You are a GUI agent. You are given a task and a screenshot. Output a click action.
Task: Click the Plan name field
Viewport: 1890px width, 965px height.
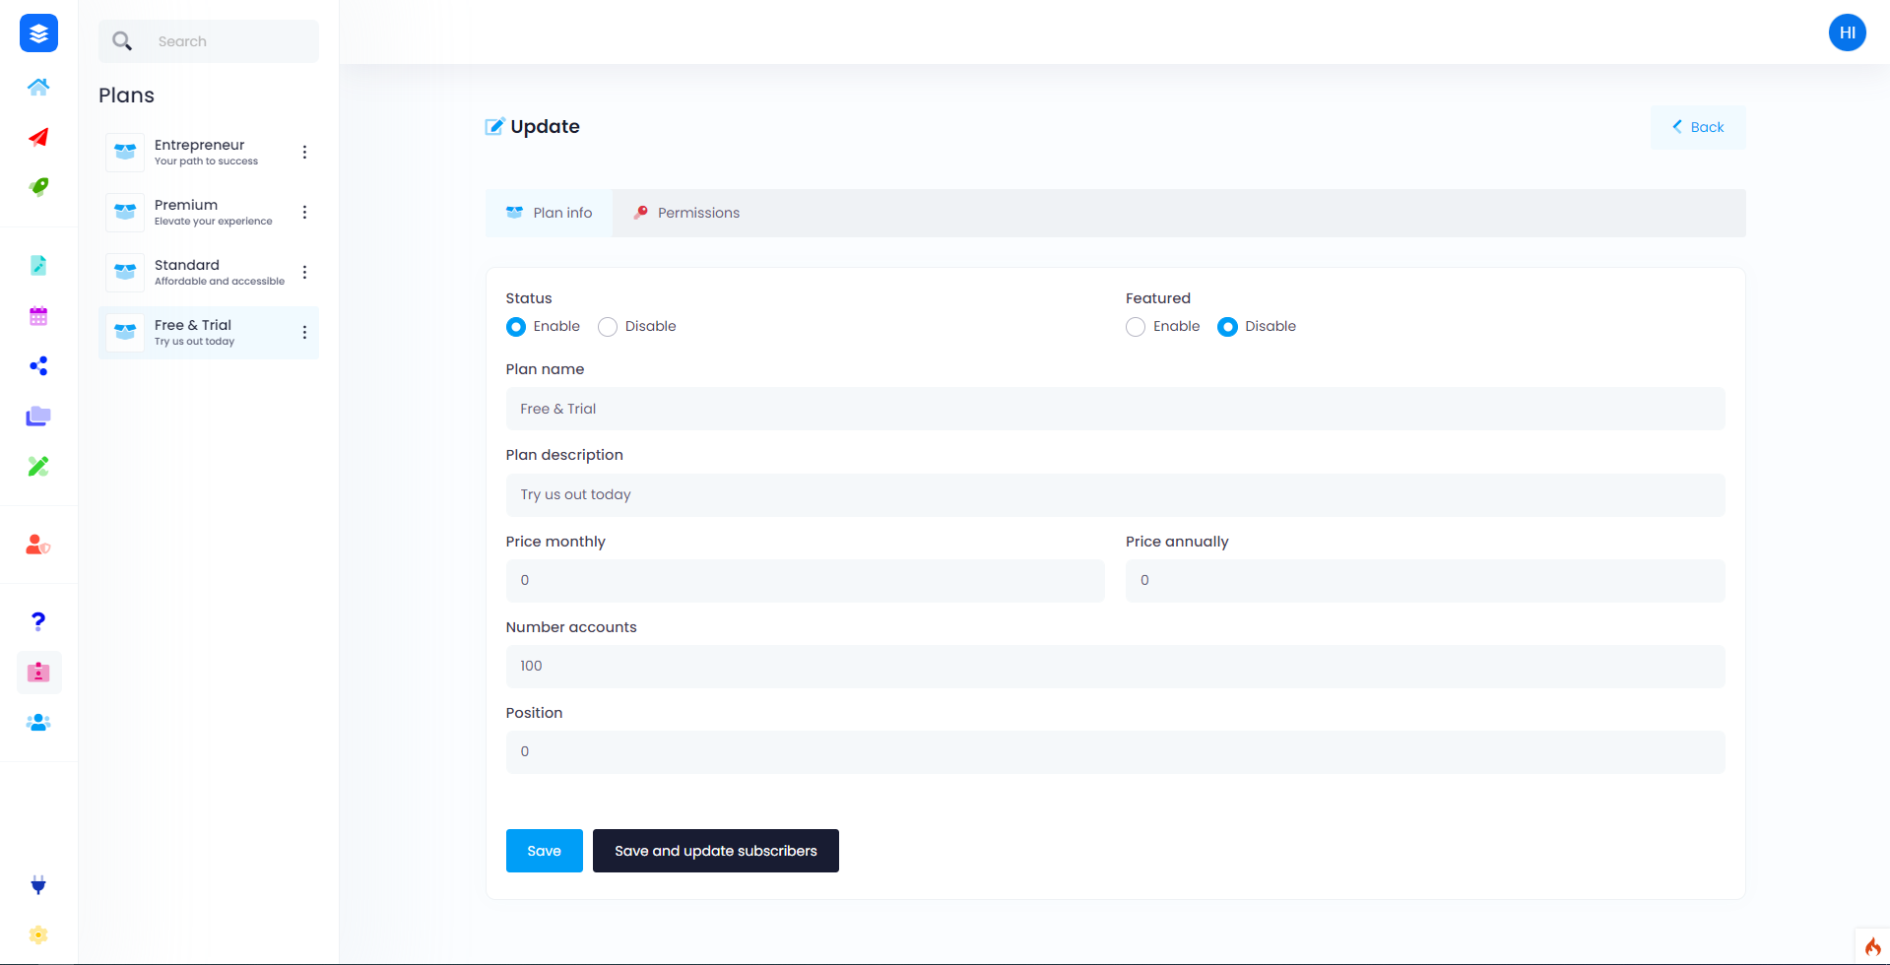[x=1115, y=409]
